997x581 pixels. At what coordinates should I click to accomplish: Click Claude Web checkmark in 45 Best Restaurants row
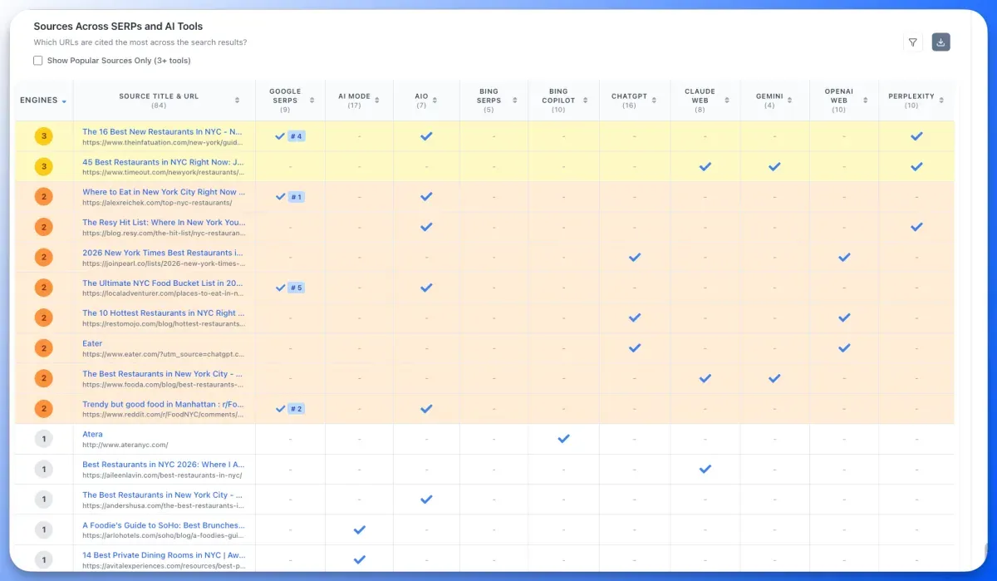pyautogui.click(x=705, y=166)
